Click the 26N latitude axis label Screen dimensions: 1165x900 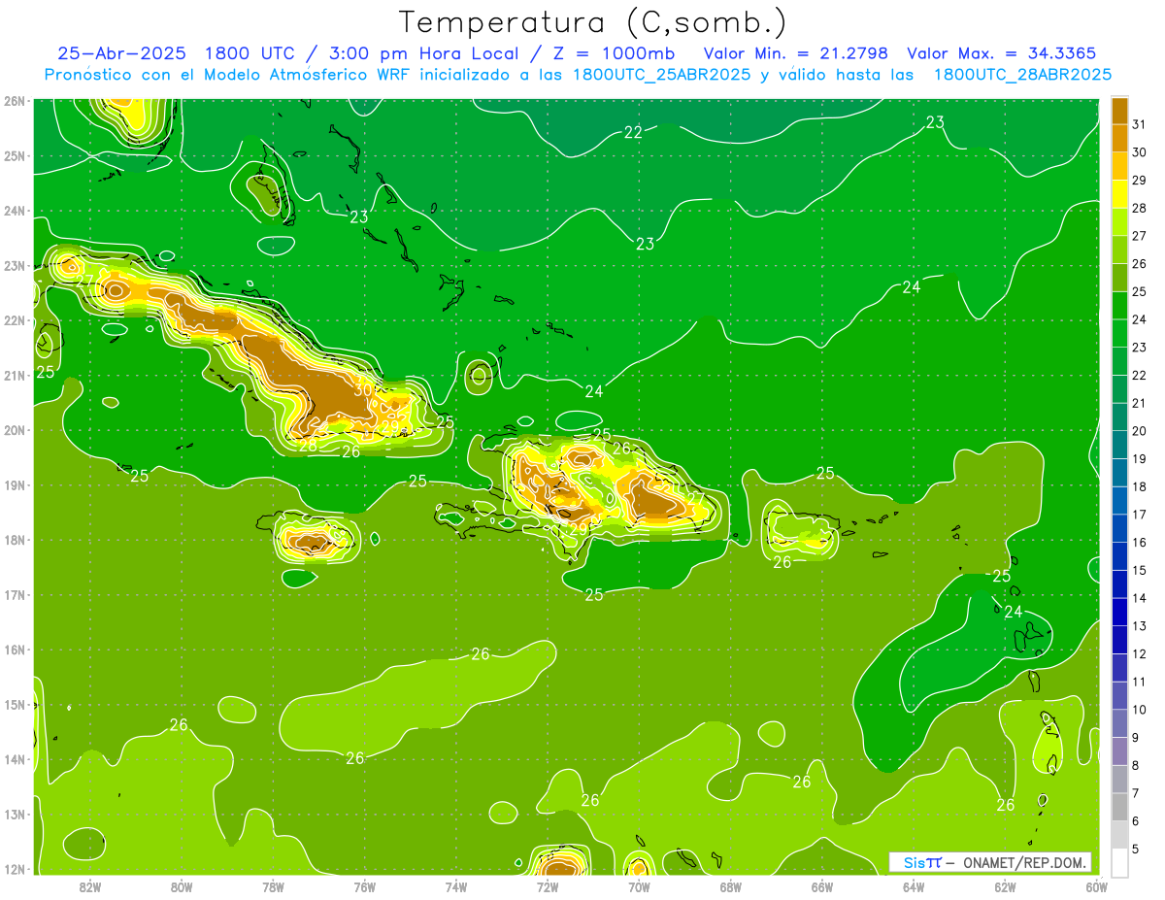tap(15, 101)
